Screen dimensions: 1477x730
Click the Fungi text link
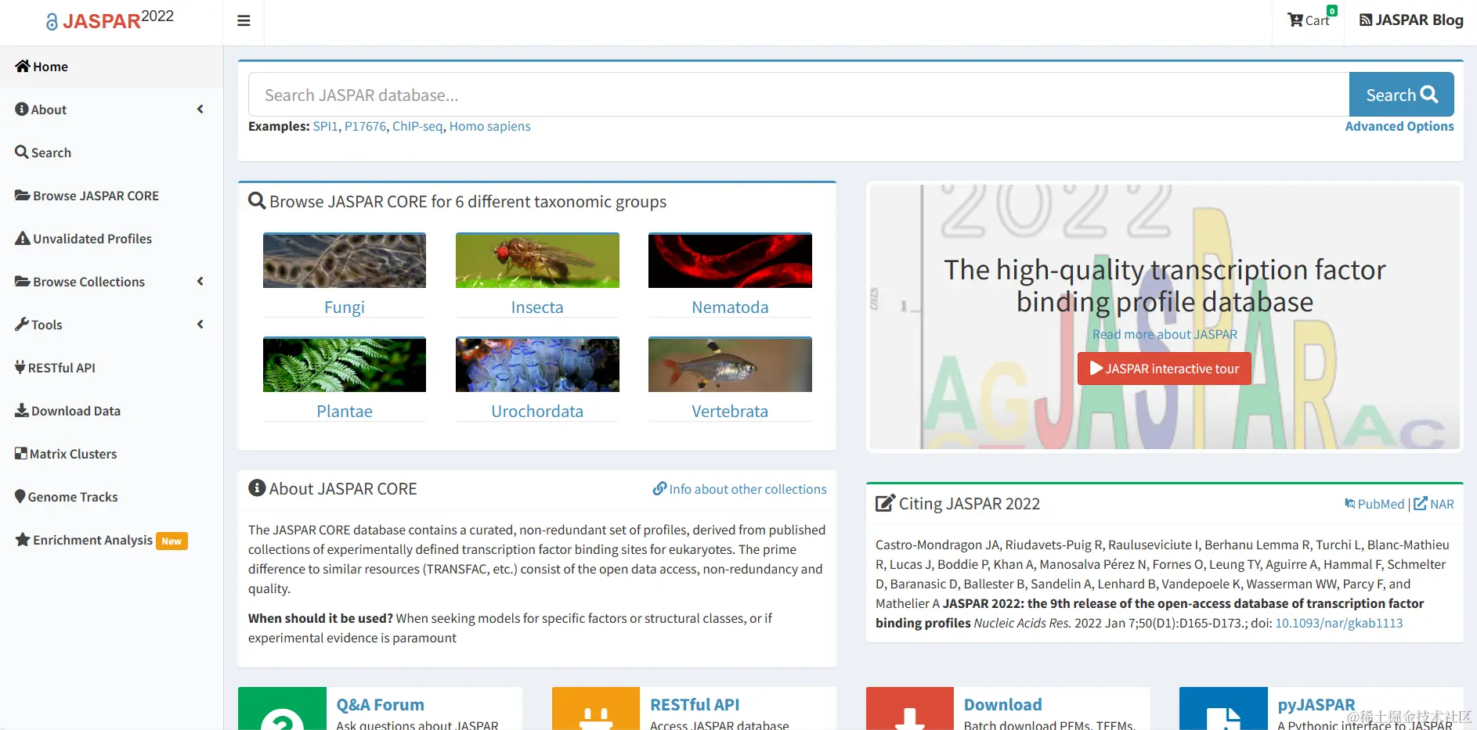click(x=345, y=307)
